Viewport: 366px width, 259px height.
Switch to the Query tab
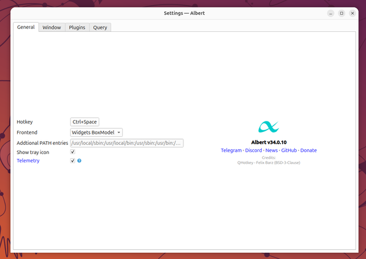100,28
